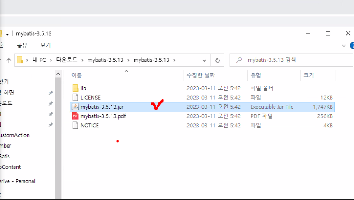This screenshot has width=354, height=200.
Task: Click the 4KB size cell
Action: 328,126
